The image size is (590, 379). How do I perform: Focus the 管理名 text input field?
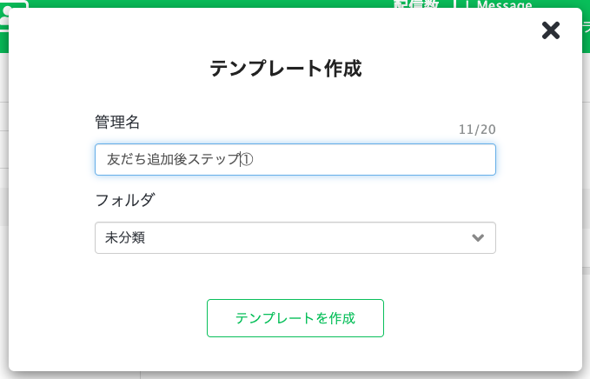coord(295,160)
